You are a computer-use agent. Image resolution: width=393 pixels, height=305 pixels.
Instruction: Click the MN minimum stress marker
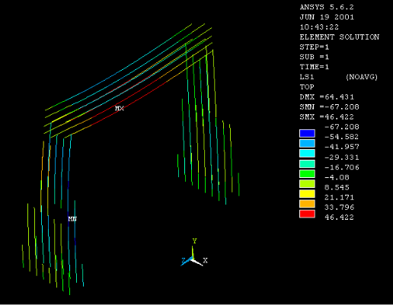pos(72,218)
